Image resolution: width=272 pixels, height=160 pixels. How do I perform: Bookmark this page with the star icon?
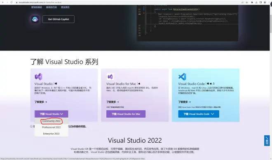coord(247,2)
